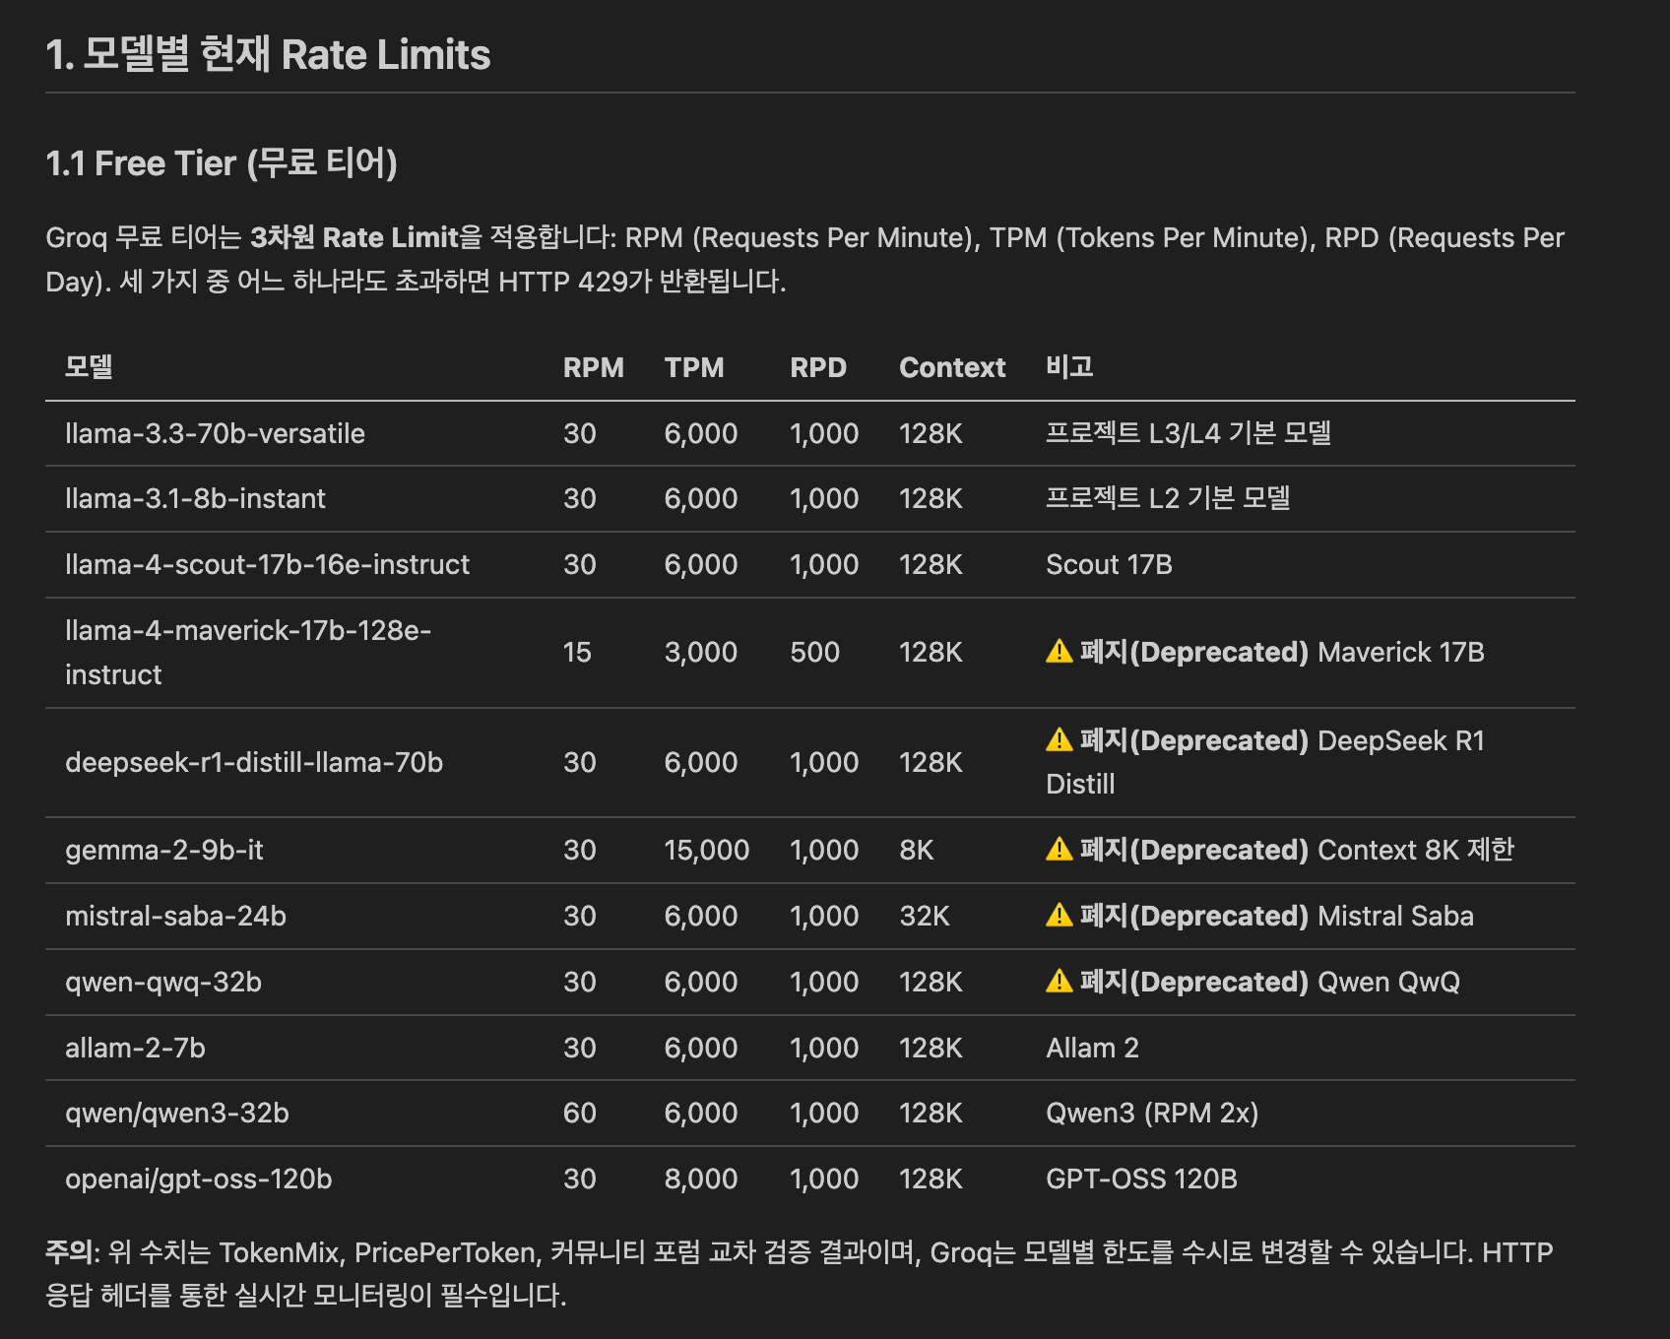1670x1339 pixels.
Task: Select TPM '6,000' in the qwen-qwq-32b row
Action: (701, 982)
